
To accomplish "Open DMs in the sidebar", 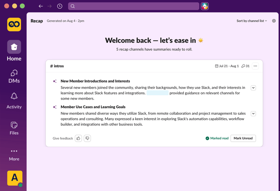I will pos(14,77).
